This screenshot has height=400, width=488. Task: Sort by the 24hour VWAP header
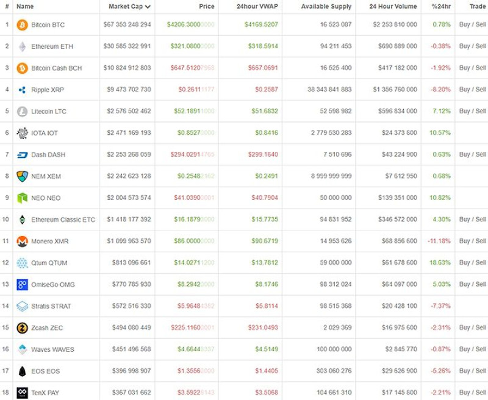[x=257, y=7]
